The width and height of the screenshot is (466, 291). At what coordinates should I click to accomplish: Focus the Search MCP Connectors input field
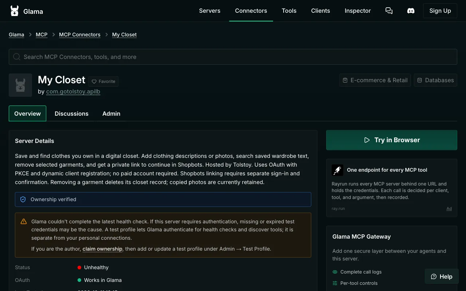click(x=233, y=57)
